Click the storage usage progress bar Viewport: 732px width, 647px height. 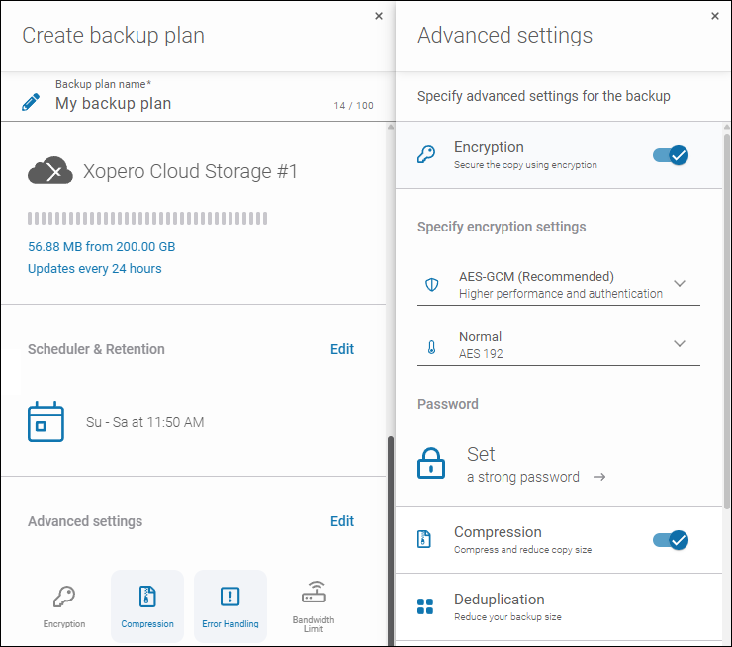147,218
